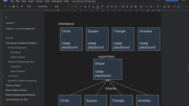189x106 pixels.
Task: Activate the paint format tool
Action: 22,6
